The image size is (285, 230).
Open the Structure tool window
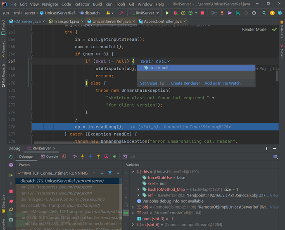[3, 204]
